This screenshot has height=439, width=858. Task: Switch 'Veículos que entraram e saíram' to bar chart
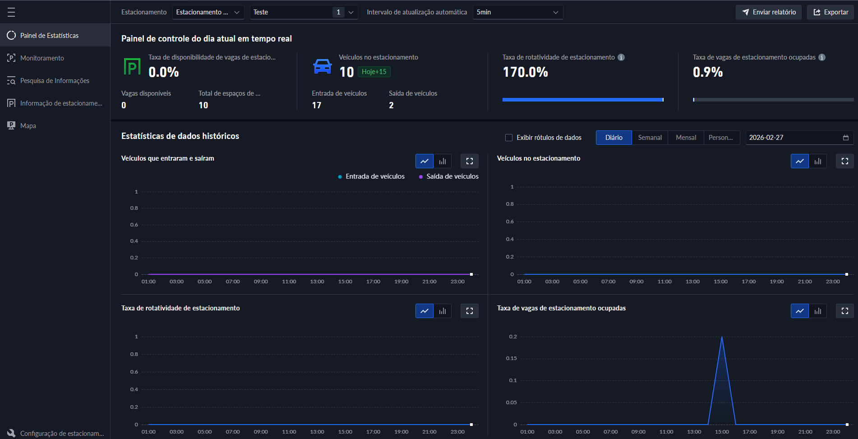point(443,161)
